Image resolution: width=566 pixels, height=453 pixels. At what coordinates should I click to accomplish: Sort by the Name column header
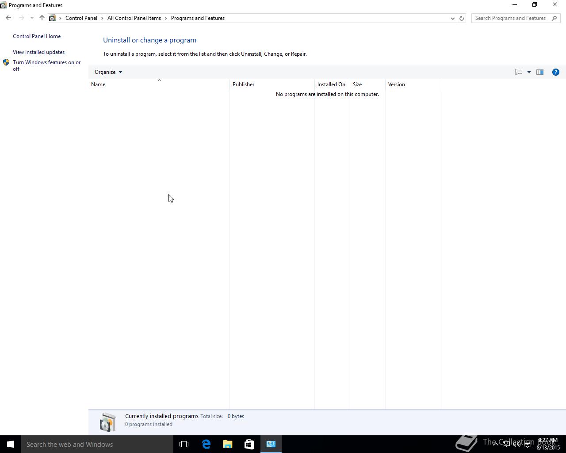coord(159,84)
